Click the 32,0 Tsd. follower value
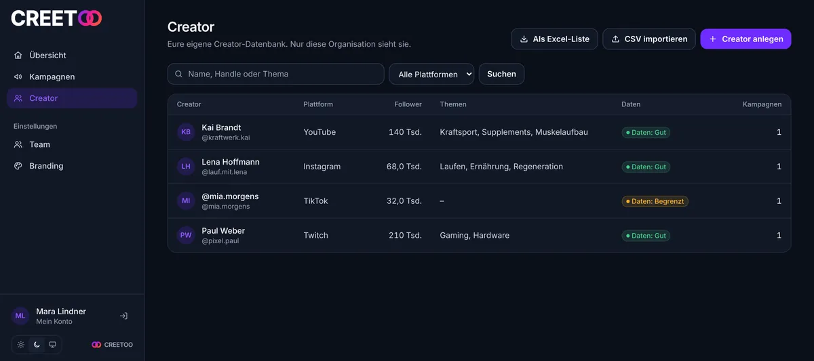Screen dimensions: 814x361 [404, 202]
